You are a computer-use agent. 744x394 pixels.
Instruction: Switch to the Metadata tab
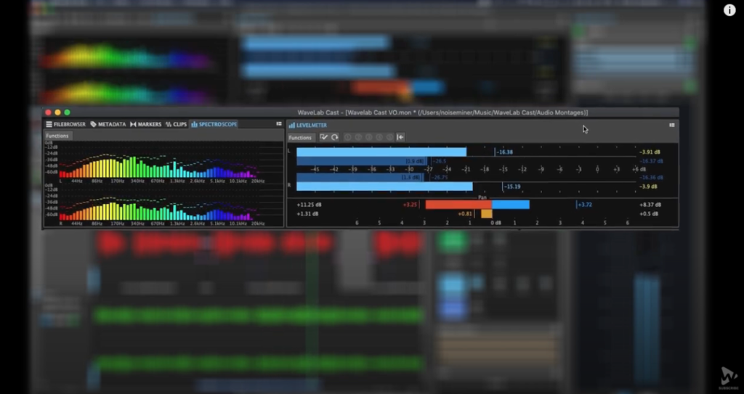pos(108,124)
